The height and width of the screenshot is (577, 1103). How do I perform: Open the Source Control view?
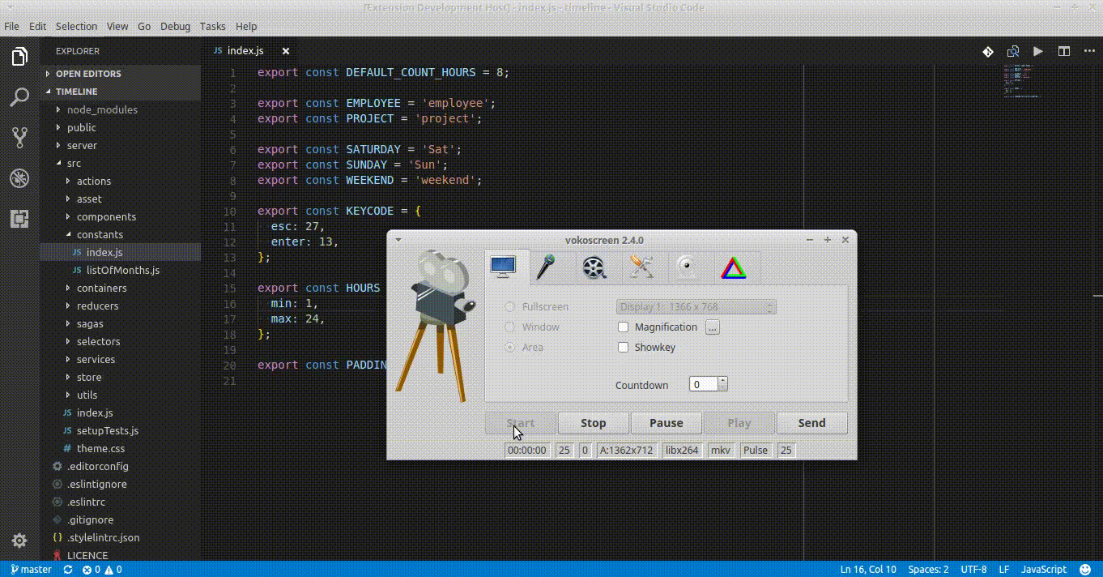pos(19,137)
